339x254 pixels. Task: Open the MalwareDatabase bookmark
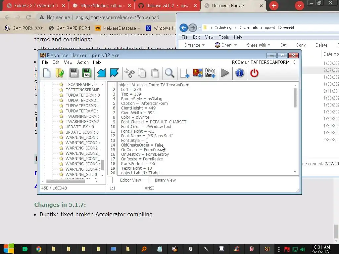118,28
